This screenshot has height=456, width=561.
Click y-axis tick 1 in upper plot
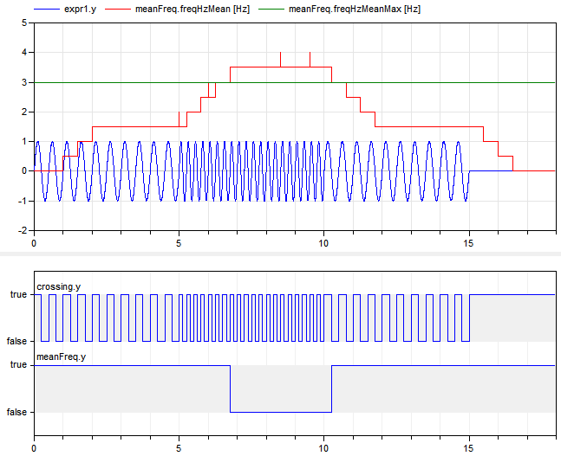coord(24,142)
